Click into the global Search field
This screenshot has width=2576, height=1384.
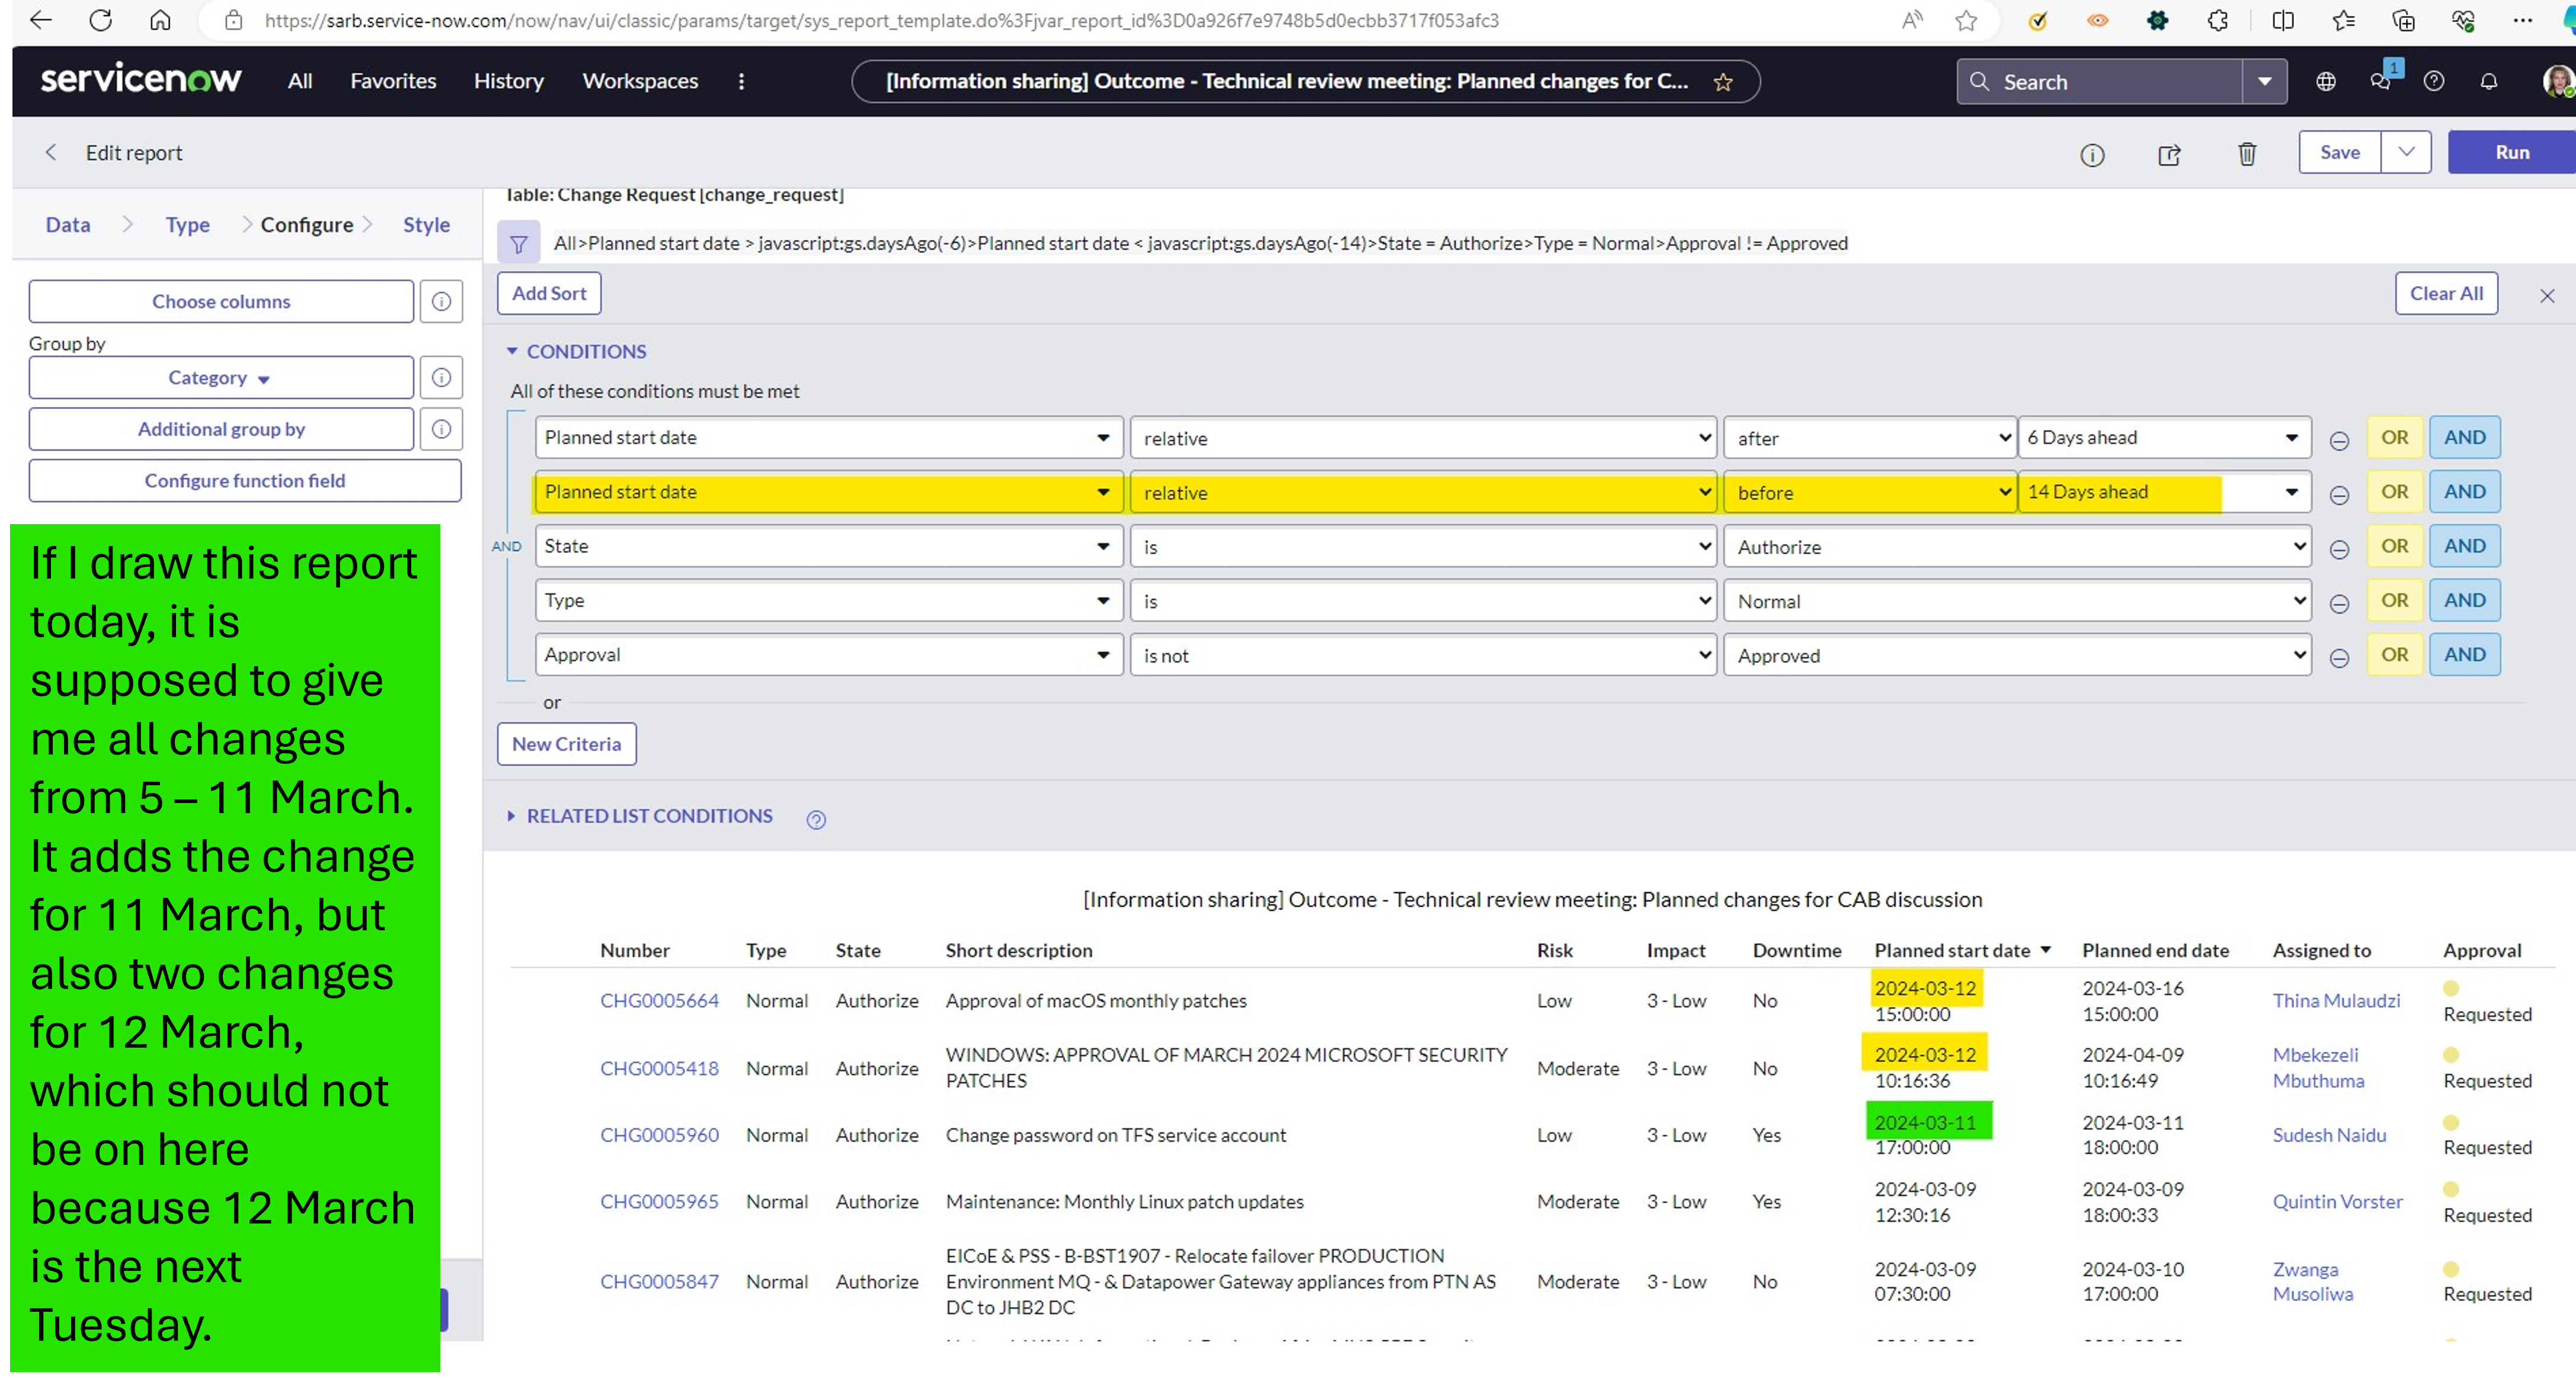tap(2100, 82)
